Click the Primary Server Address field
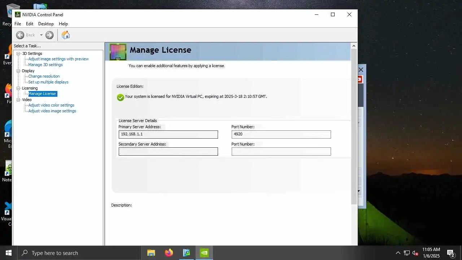 [168, 134]
